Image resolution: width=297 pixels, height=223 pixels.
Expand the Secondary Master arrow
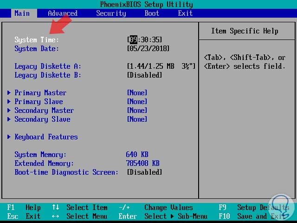point(9,111)
